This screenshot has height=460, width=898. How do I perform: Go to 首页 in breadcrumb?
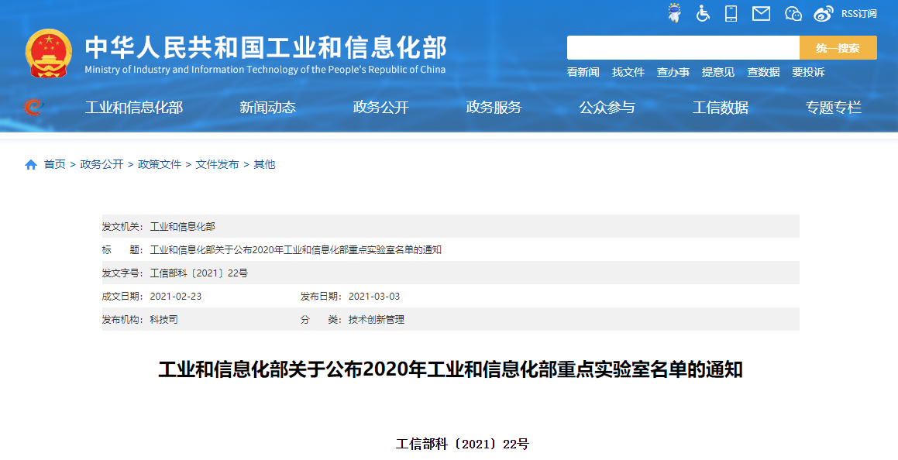point(55,165)
